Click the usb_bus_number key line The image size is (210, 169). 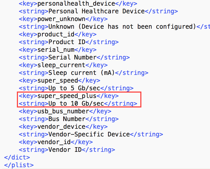point(63,111)
